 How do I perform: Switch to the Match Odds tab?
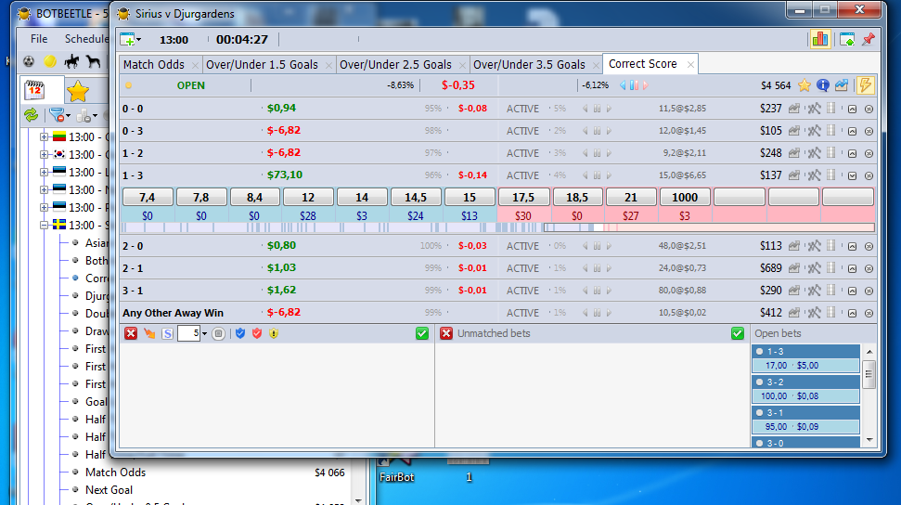(153, 65)
